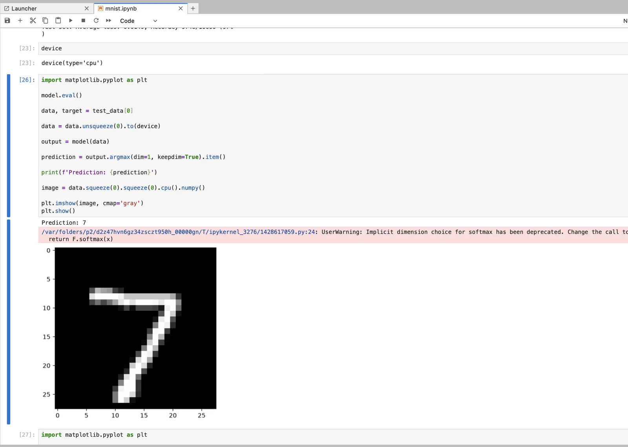Click the output text device(type='cpu')
This screenshot has width=628, height=447.
pyautogui.click(x=72, y=63)
